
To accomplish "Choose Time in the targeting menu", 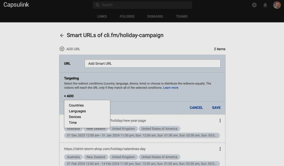I will [x=73, y=123].
